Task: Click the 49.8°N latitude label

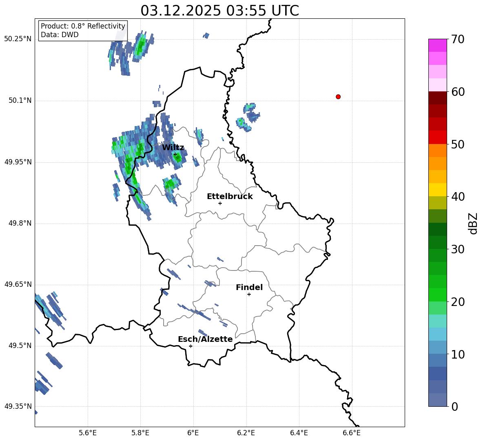Action: coord(20,223)
